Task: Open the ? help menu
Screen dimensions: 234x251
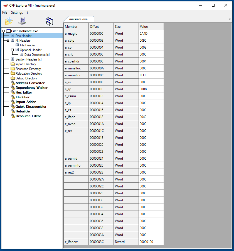Action: [x=28, y=12]
